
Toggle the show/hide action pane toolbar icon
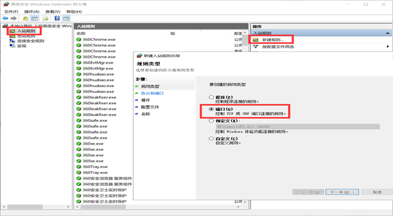tap(66, 18)
